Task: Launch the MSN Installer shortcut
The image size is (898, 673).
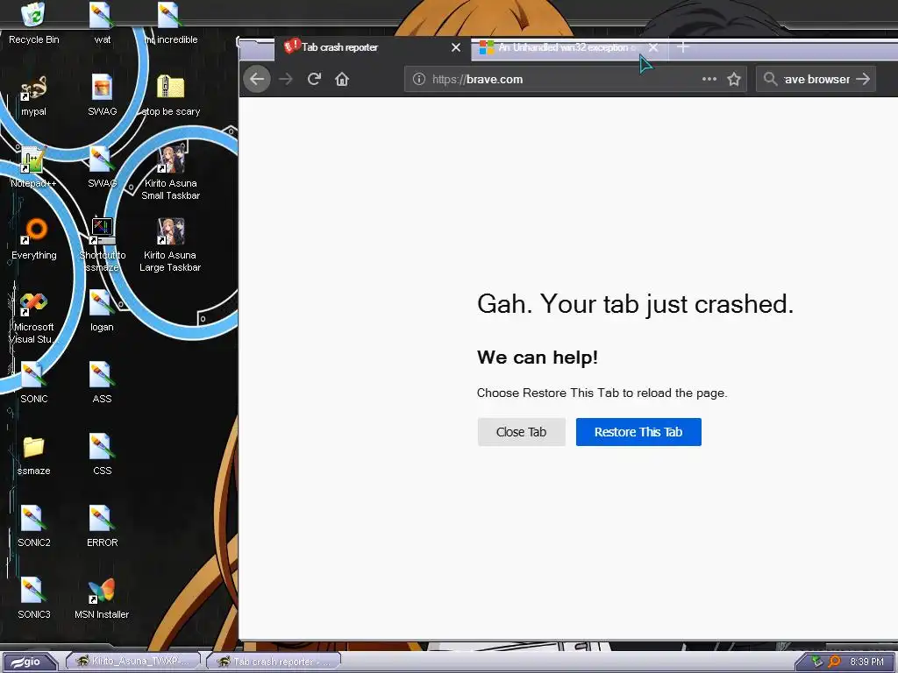Action: pyautogui.click(x=102, y=598)
